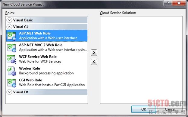Screen dimensions: 188x117
Task: Choose ASP.NET MVC 2 Web Role entry
Action: tap(47, 47)
